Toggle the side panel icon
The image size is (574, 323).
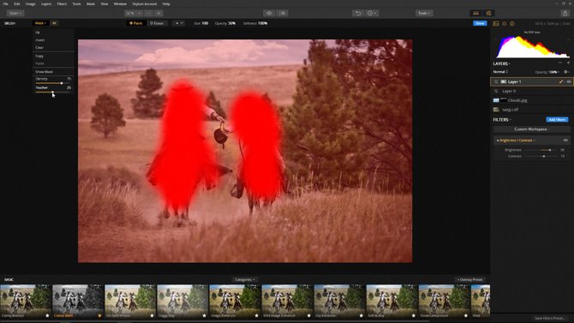(488, 13)
